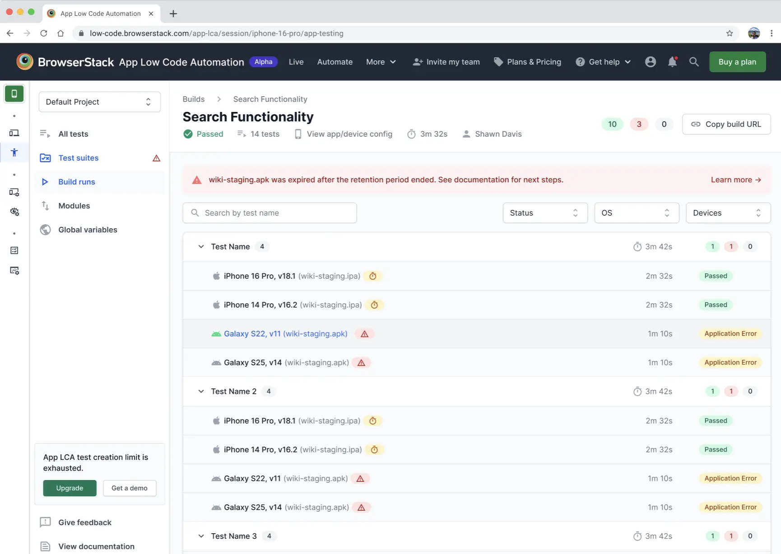Screen dimensions: 781x554
Task: Open the notifications bell icon
Action: (672, 62)
